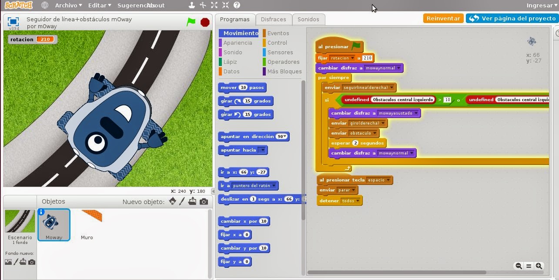The width and height of the screenshot is (559, 280).
Task: Paint a new sprite with the brush icon
Action: pyautogui.click(x=182, y=201)
